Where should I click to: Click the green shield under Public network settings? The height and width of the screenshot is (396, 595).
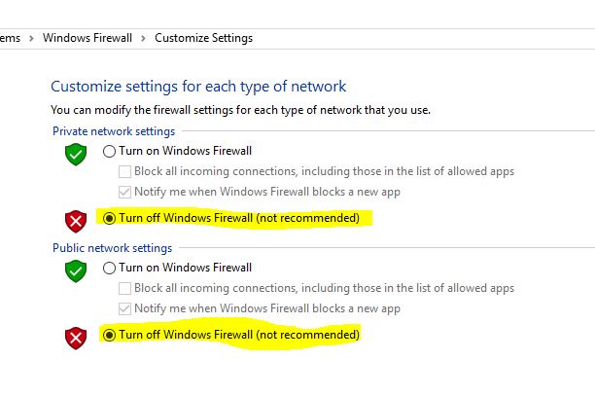click(x=76, y=271)
